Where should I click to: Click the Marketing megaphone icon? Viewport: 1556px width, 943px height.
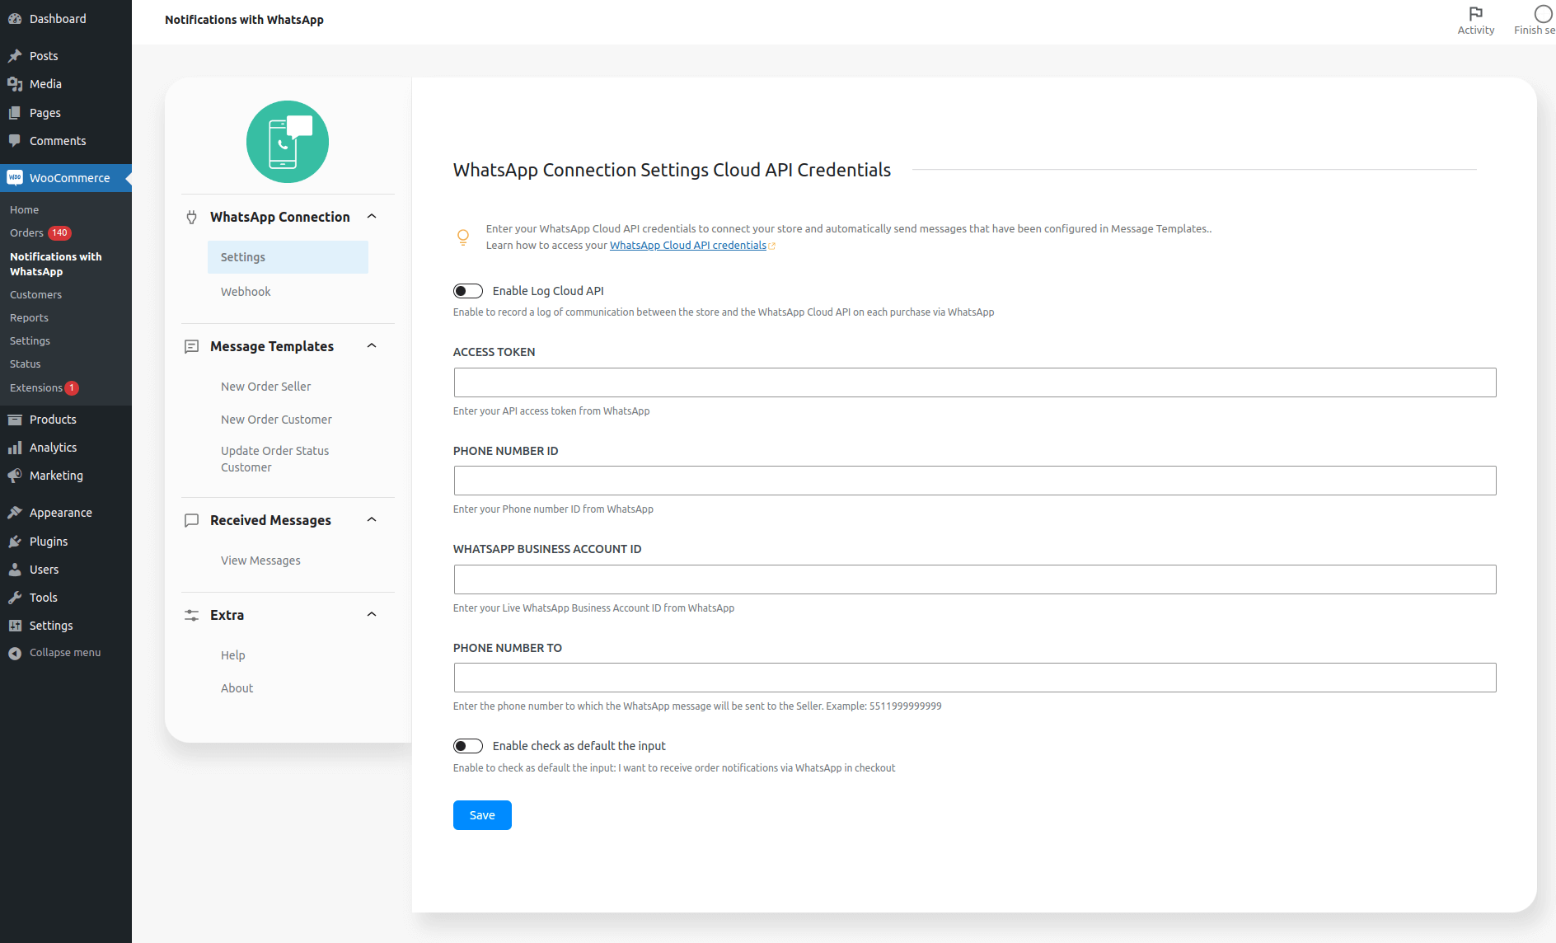tap(16, 476)
